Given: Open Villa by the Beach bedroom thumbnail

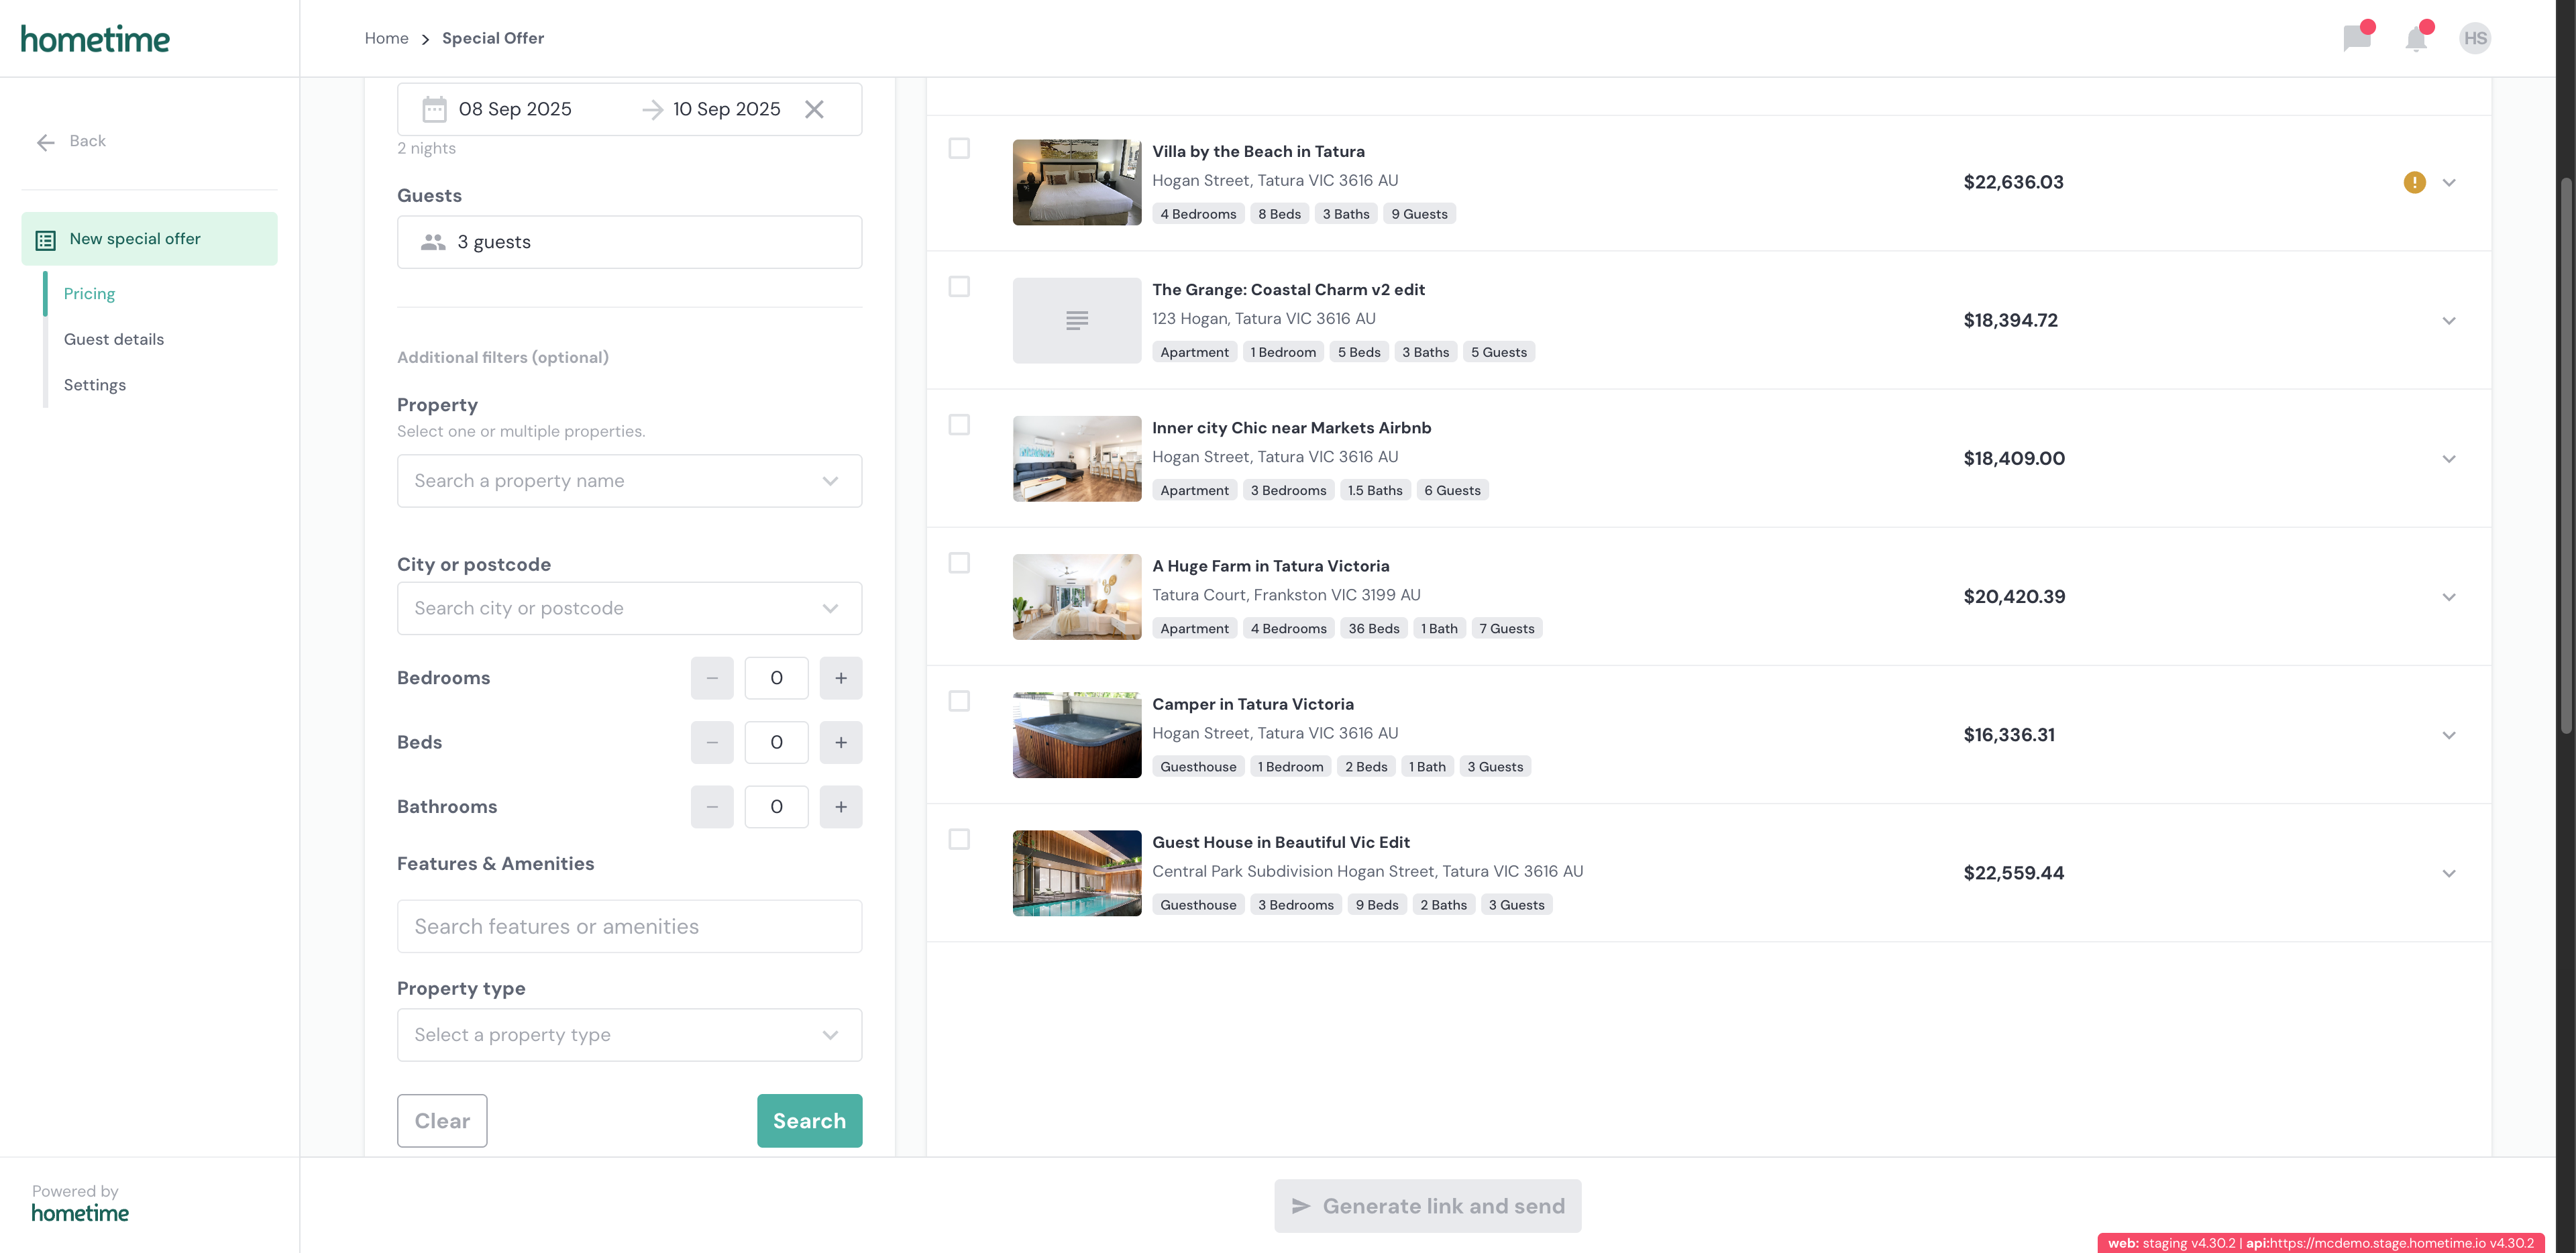Looking at the screenshot, I should coord(1076,182).
